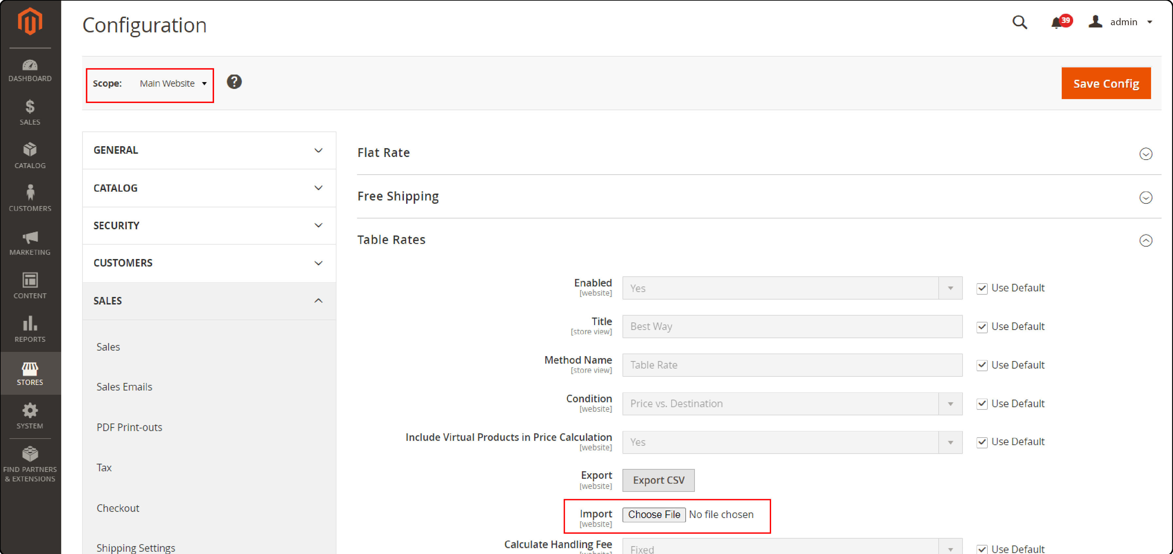Expand the CATALOG configuration group
Image resolution: width=1173 pixels, height=554 pixels.
(209, 188)
